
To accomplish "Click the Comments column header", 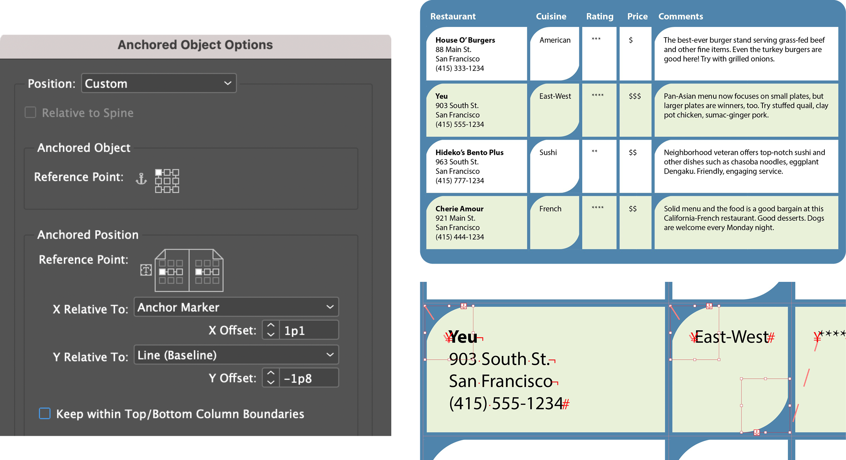I will point(681,16).
